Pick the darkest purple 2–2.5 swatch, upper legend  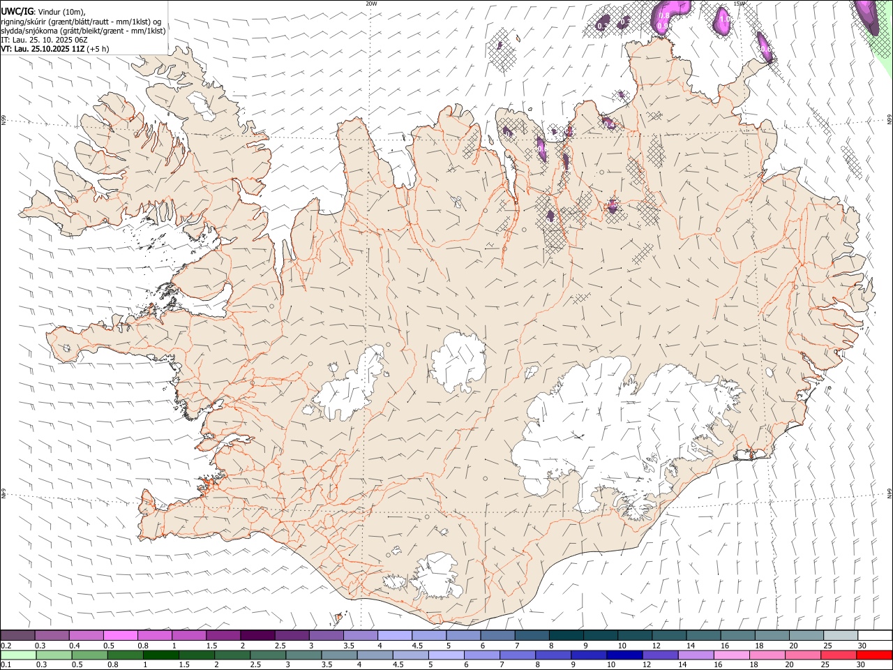[x=257, y=635]
